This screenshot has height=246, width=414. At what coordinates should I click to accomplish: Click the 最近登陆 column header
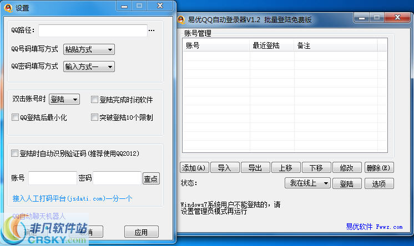tap(272, 45)
